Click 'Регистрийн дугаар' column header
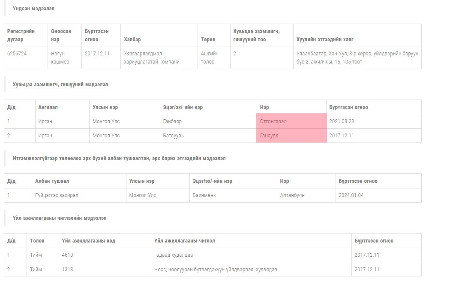Image resolution: width=453 pixels, height=282 pixels. [x=21, y=35]
